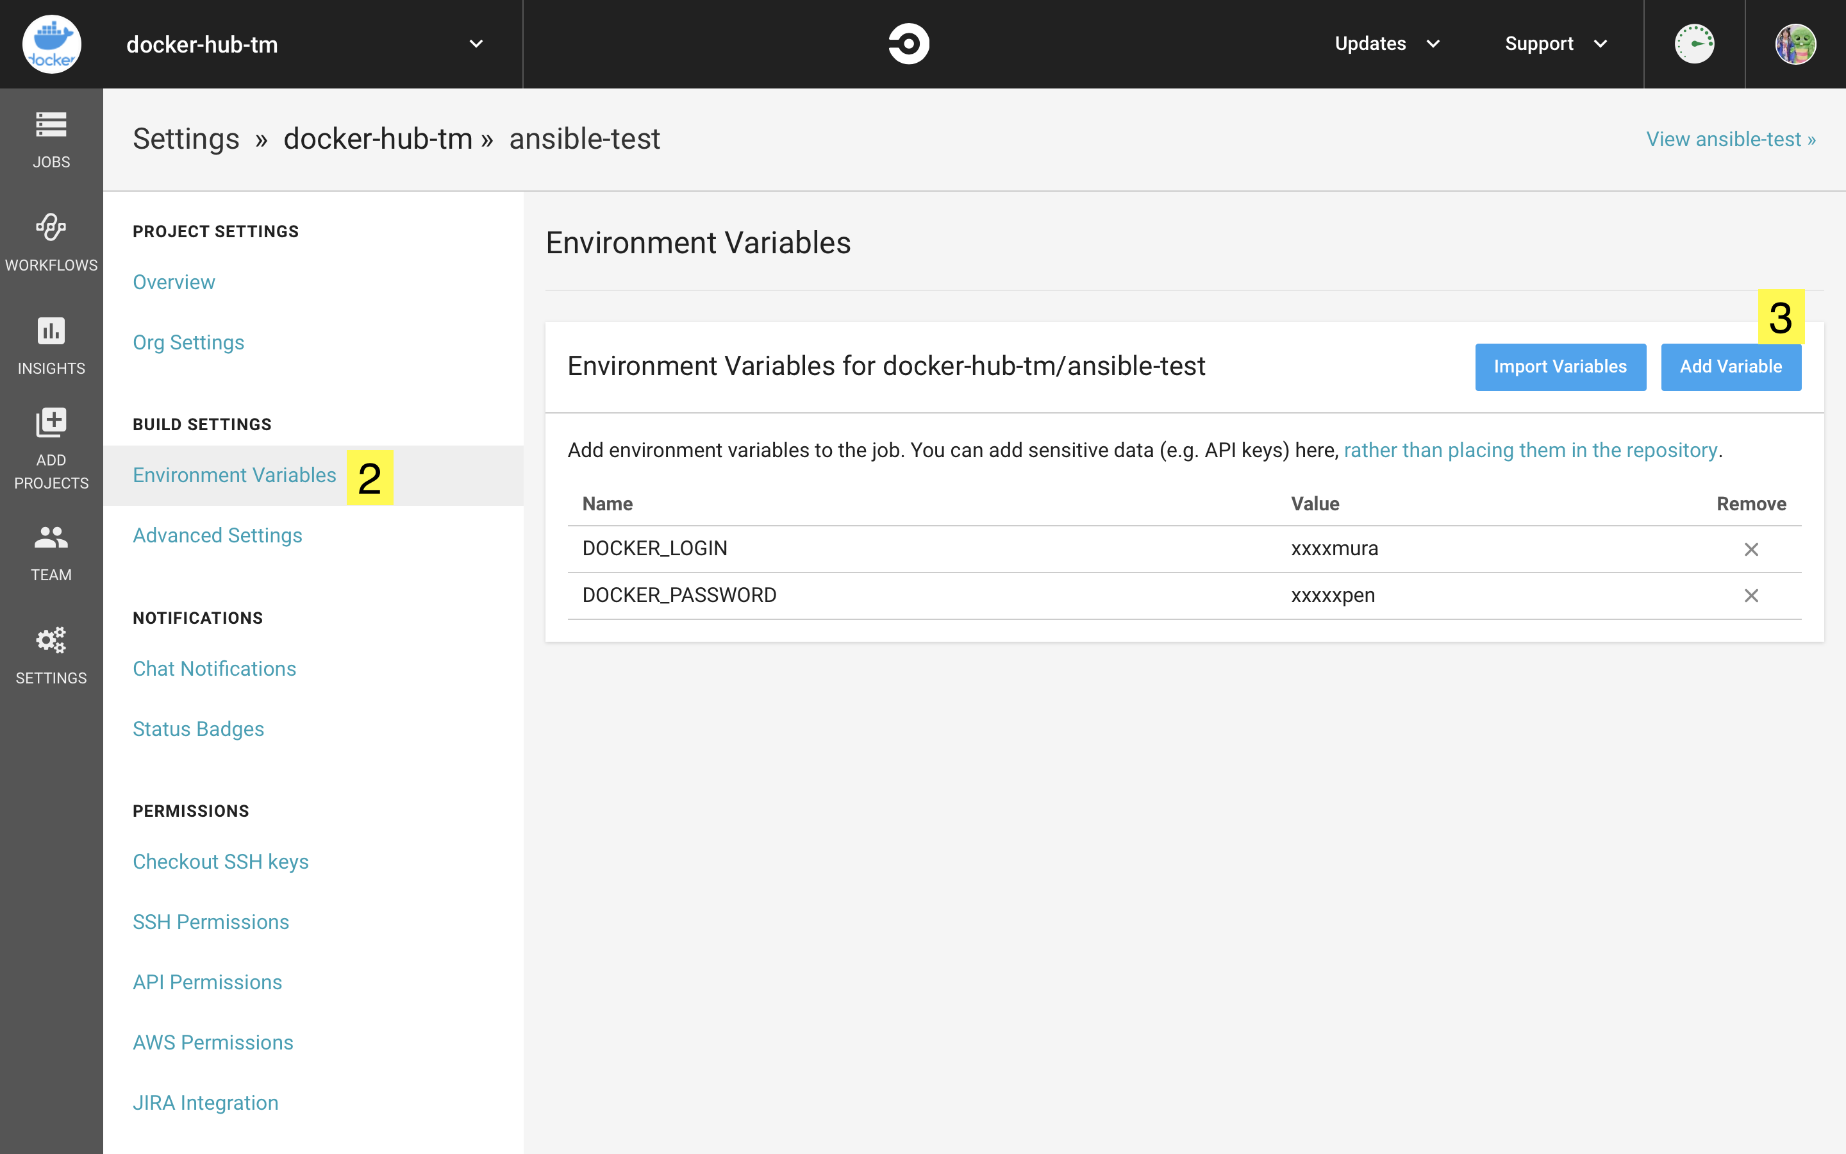
Task: Click the Docker organization logo
Action: tap(51, 44)
